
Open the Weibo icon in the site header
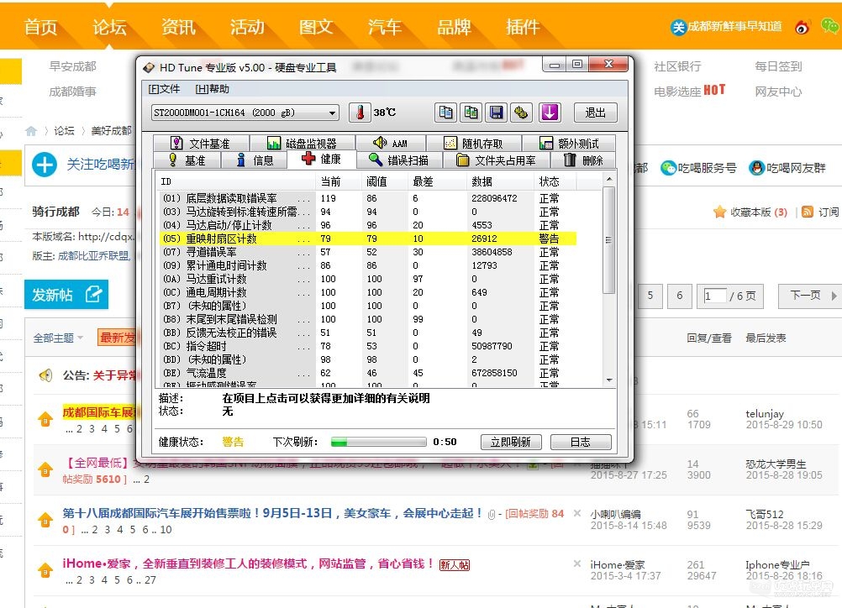[x=802, y=27]
